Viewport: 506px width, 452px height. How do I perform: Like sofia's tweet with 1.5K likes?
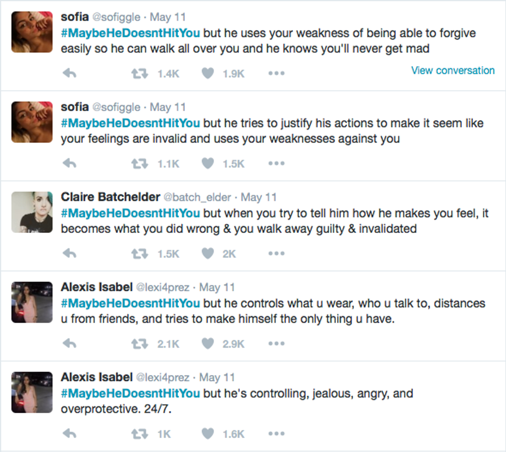(208, 164)
